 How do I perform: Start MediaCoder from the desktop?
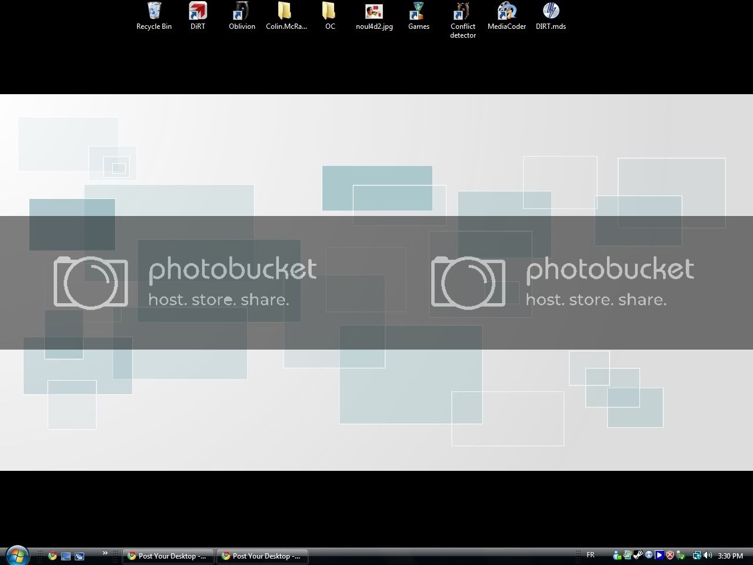click(507, 16)
